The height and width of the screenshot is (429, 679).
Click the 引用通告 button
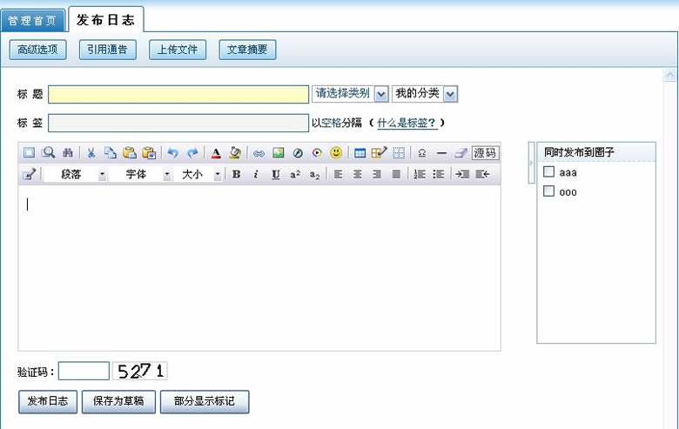point(107,50)
